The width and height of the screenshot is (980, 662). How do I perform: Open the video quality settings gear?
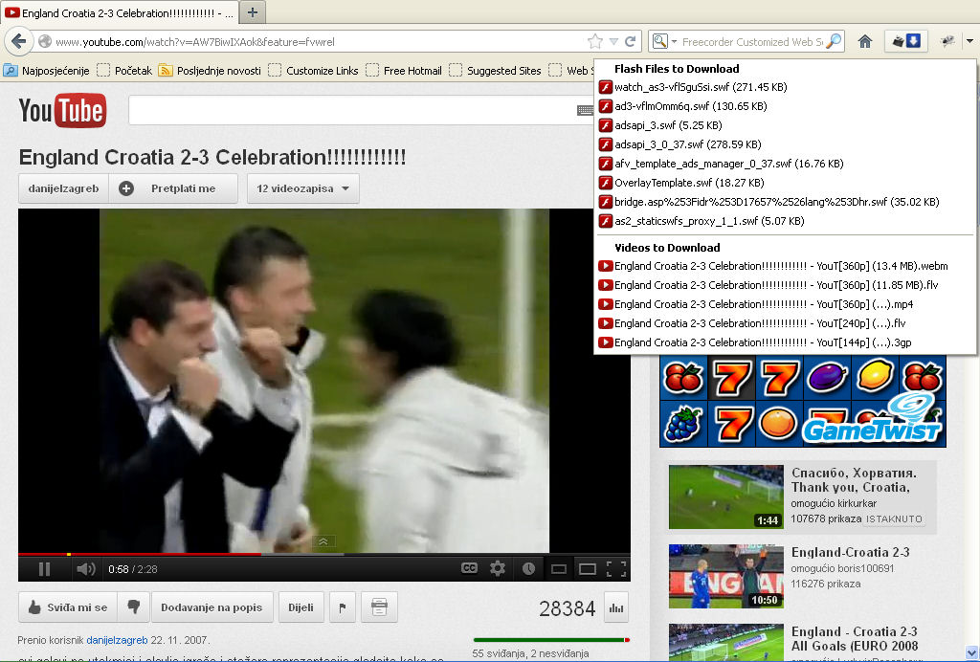pyautogui.click(x=498, y=568)
